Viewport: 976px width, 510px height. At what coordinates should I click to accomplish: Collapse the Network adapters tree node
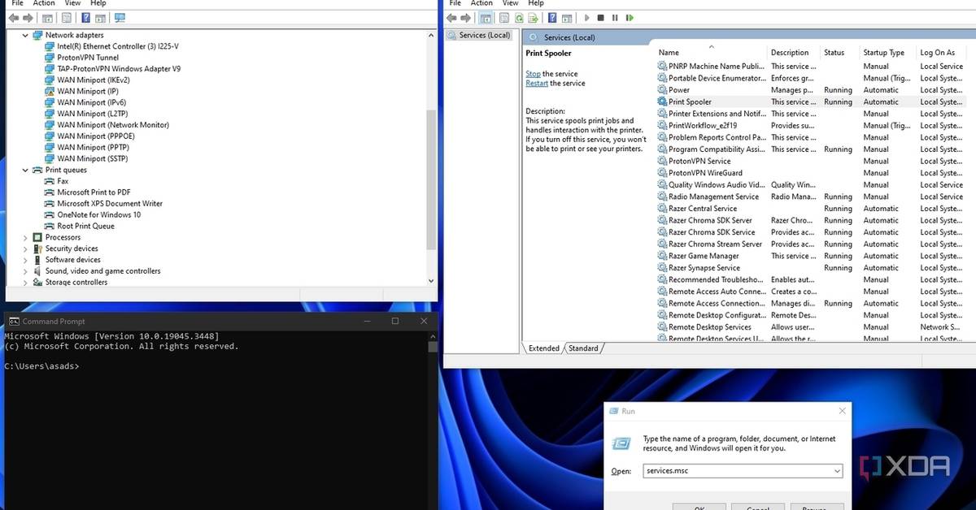coord(25,36)
